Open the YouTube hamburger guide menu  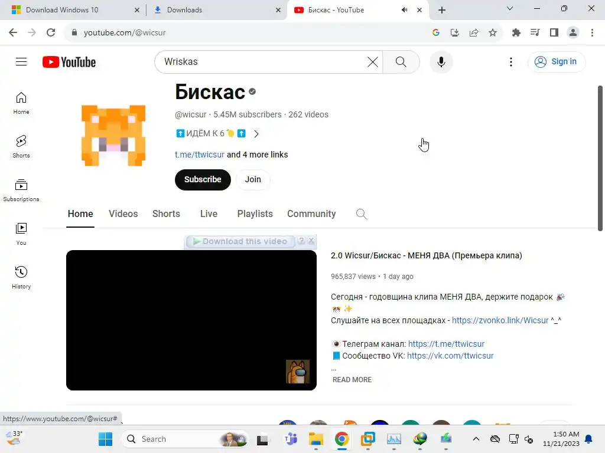(21, 61)
